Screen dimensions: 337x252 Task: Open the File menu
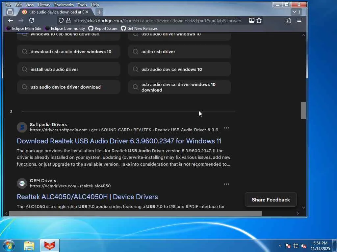pos(8,5)
